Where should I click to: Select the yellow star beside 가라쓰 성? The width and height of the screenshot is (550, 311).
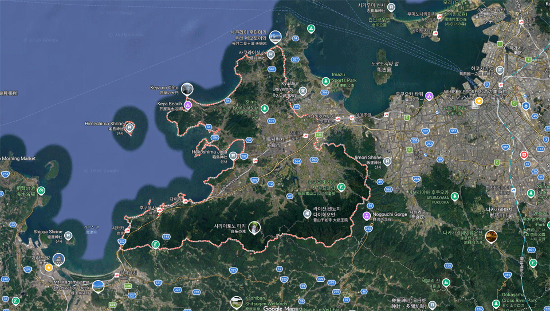coord(49,267)
